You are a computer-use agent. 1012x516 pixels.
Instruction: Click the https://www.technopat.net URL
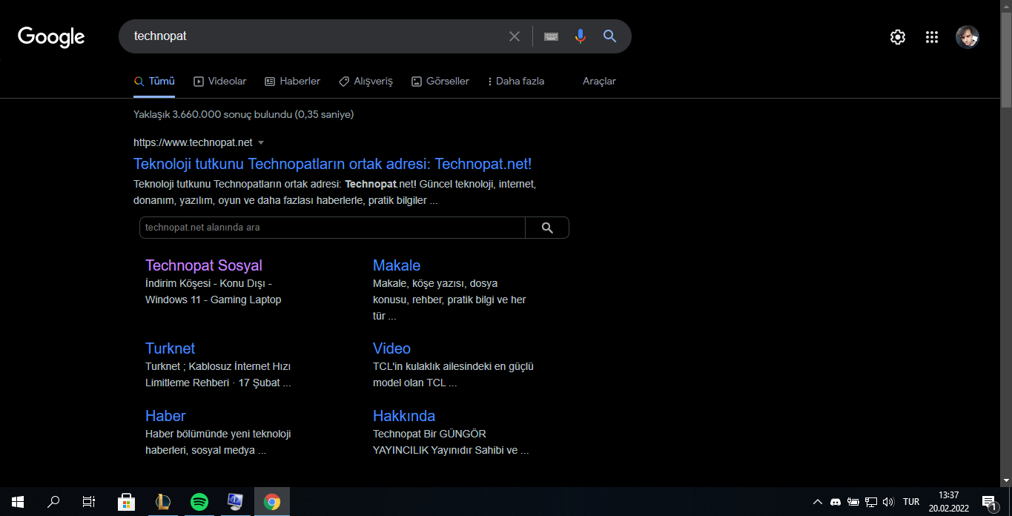tap(193, 142)
